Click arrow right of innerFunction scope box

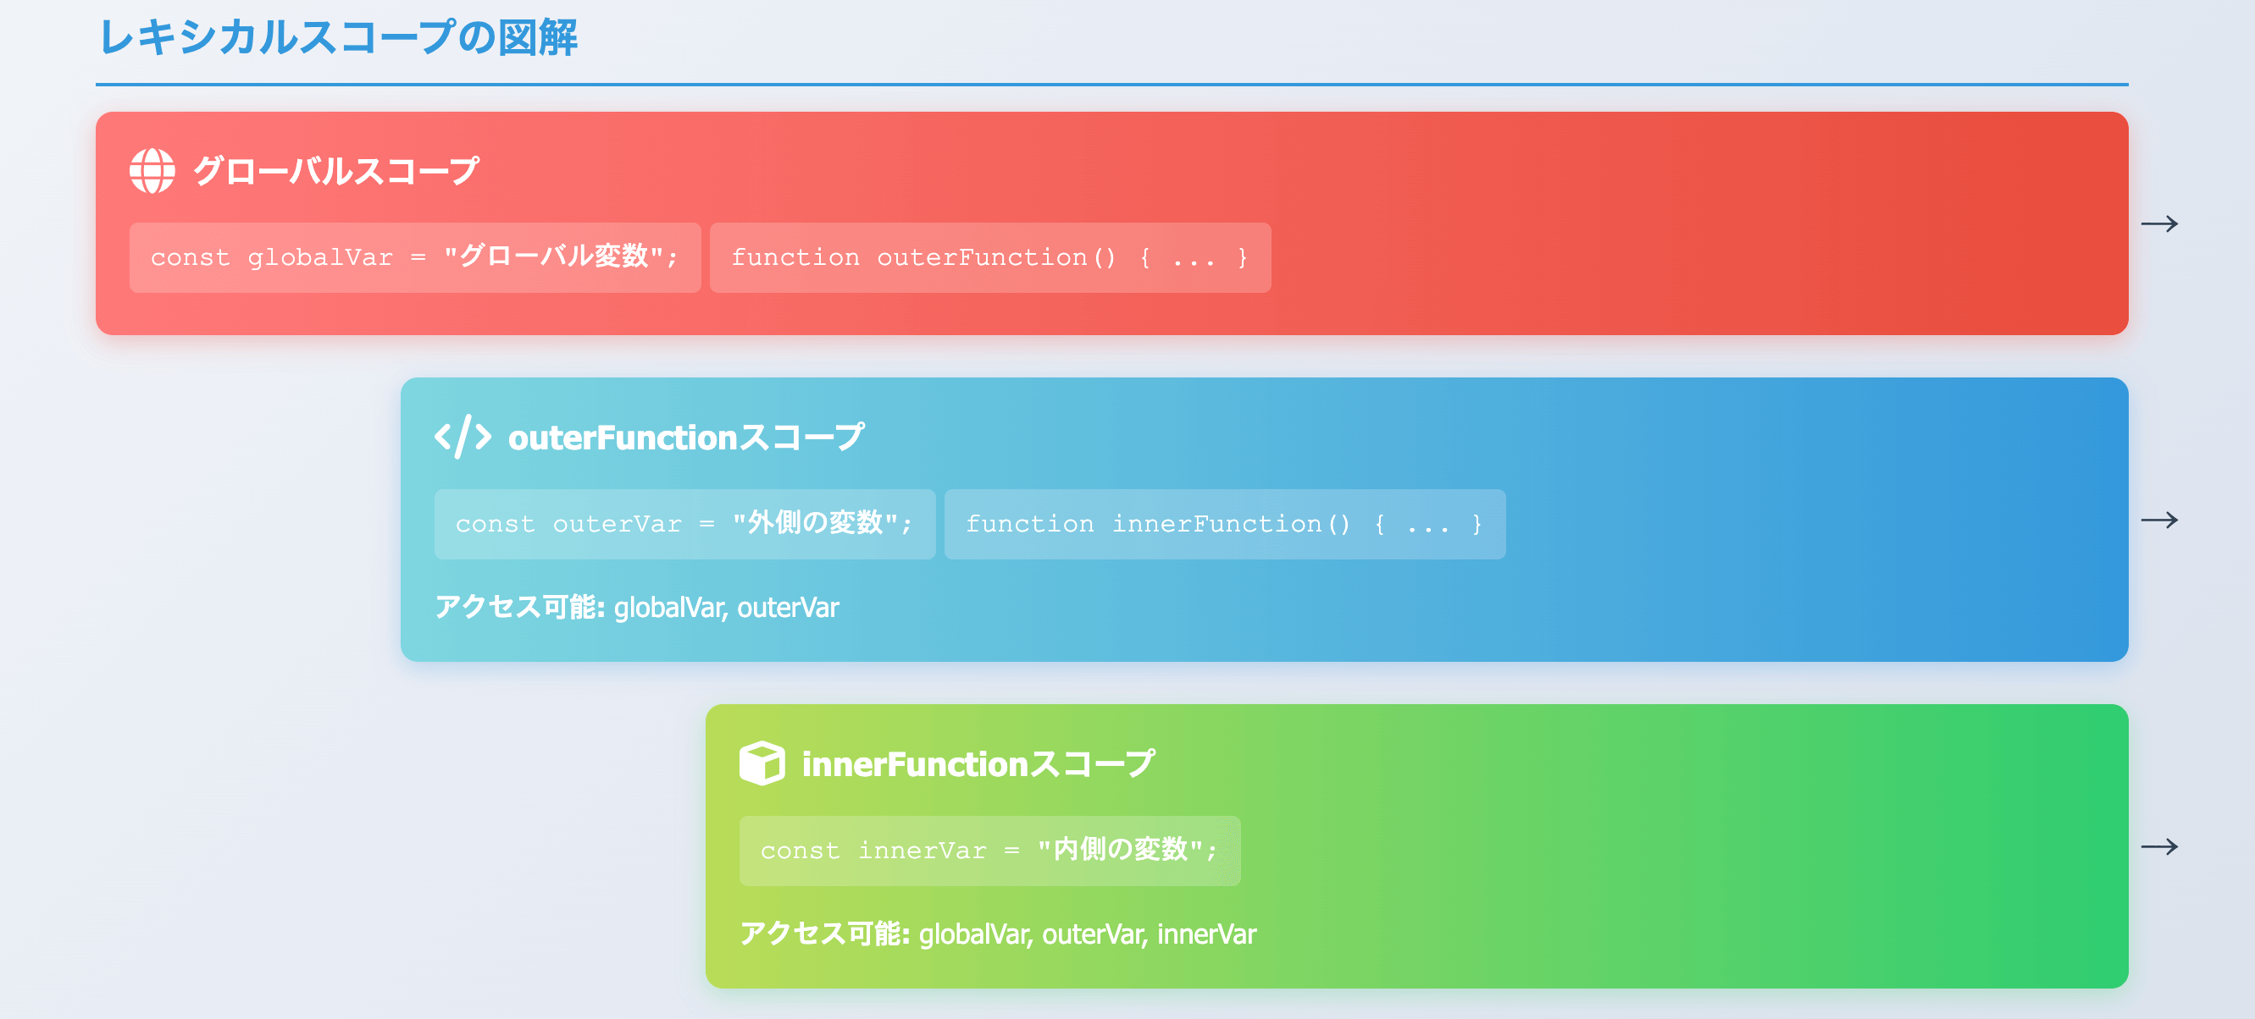pyautogui.click(x=2158, y=846)
